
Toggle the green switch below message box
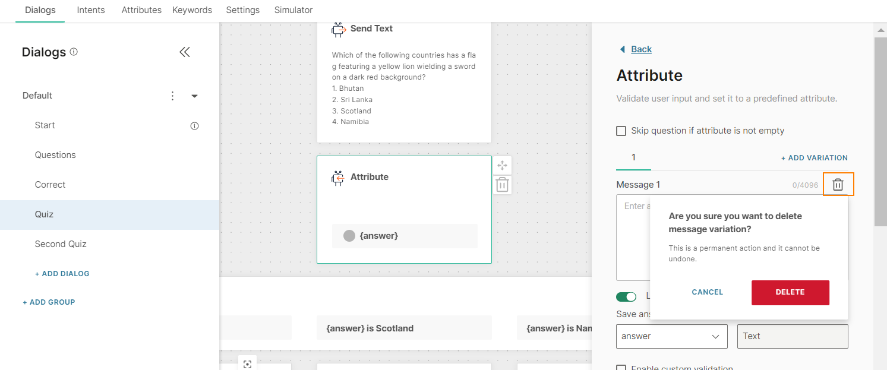(x=626, y=296)
